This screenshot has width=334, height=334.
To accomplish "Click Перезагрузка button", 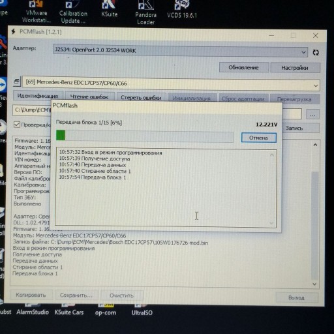I will [294, 99].
